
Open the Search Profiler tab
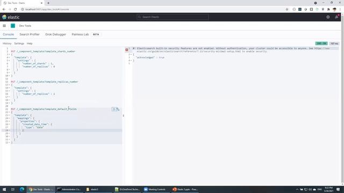click(x=30, y=34)
